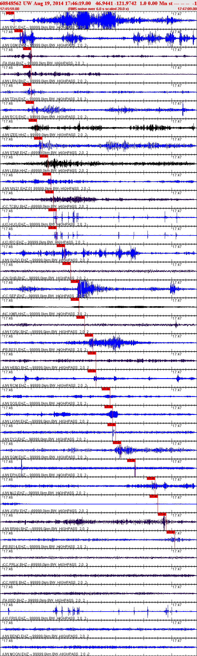The height and width of the screenshot is (656, 197).
Task: Click event ID 60848562 in the header
Action: (x=11, y=3)
